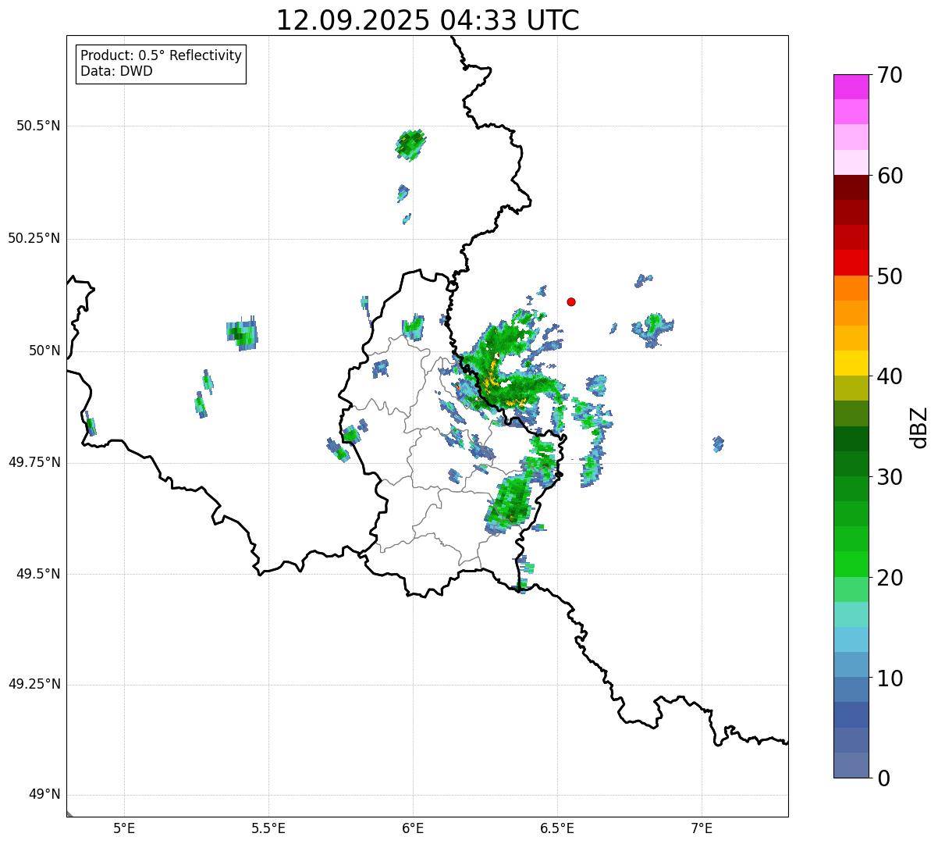Click the 30 tick on colorbar
Image resolution: width=938 pixels, height=844 pixels.
point(889,477)
